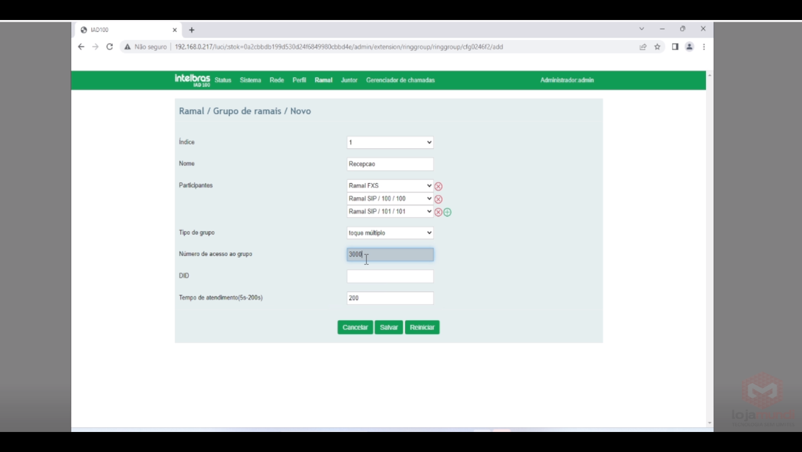Close the IAD100 tab

tap(175, 30)
